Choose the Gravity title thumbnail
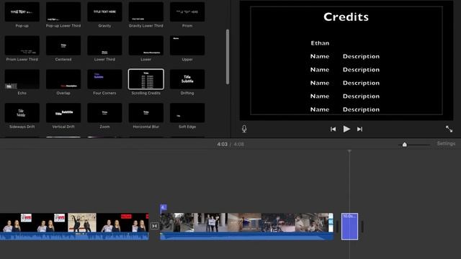 click(x=104, y=12)
